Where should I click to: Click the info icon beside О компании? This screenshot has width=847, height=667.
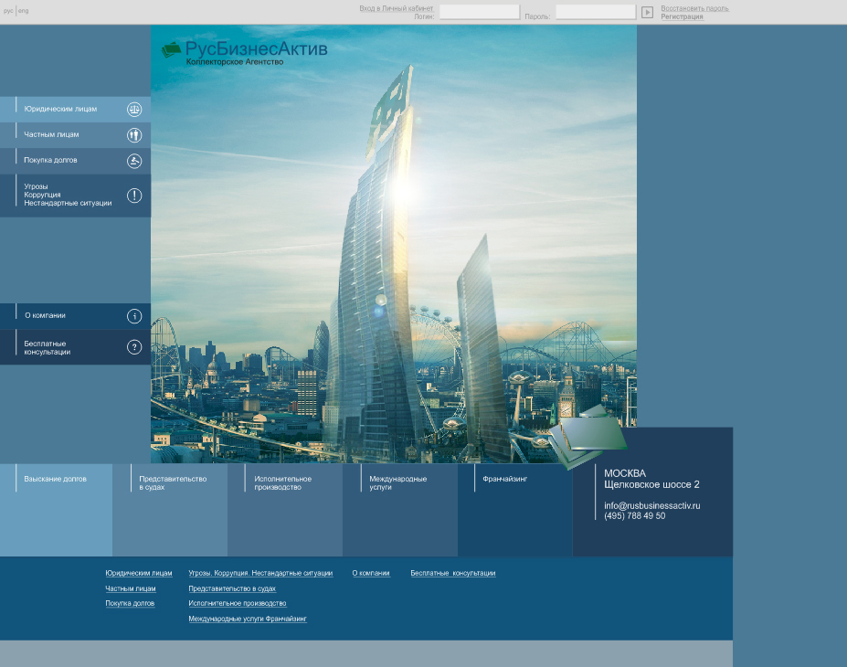(134, 316)
